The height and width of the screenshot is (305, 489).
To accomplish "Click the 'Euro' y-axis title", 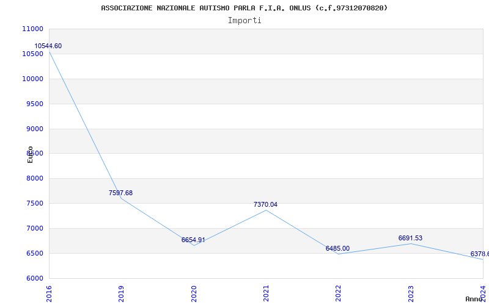I will click(x=30, y=154).
